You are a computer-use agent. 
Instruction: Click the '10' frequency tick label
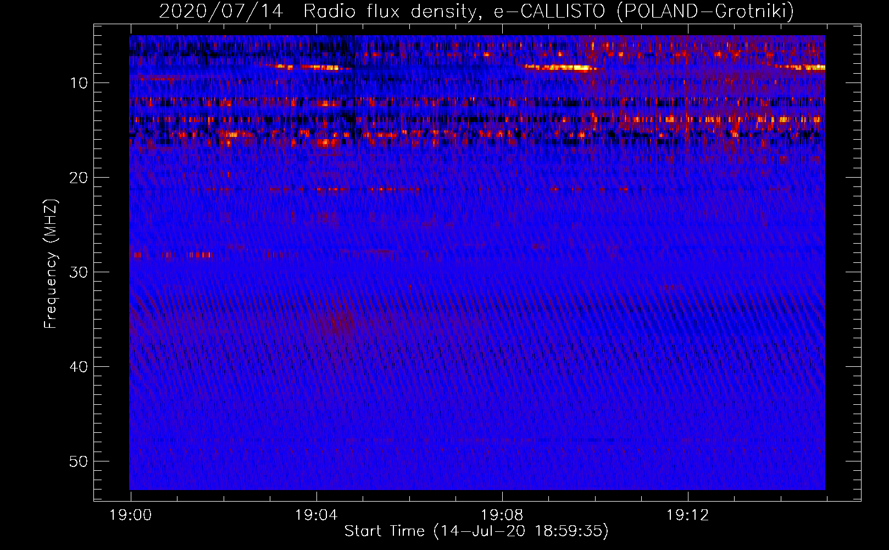tap(79, 83)
